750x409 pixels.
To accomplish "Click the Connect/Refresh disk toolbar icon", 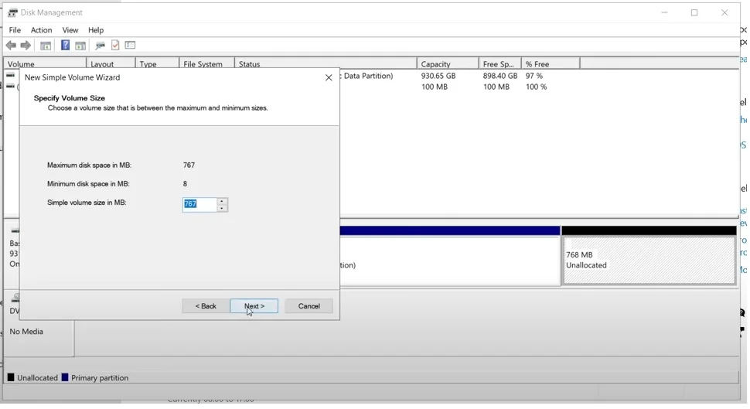I will point(100,46).
